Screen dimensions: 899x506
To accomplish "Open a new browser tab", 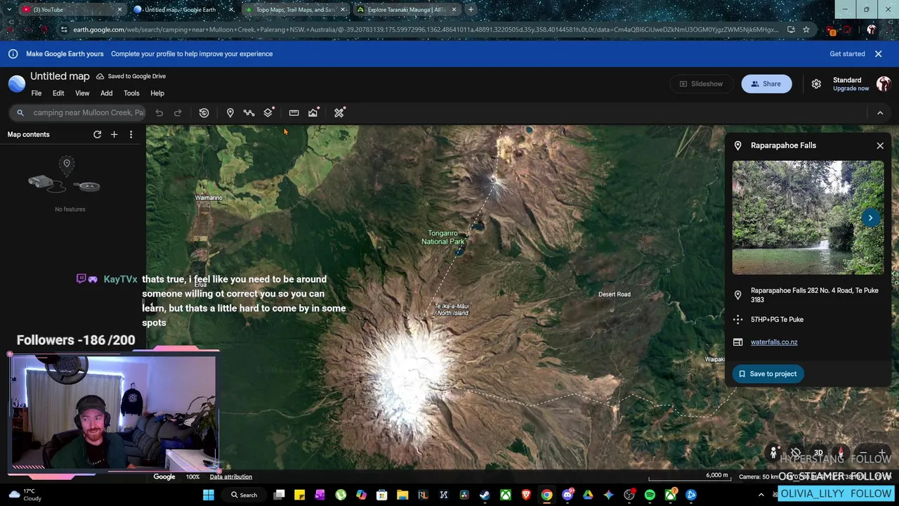I will (471, 10).
